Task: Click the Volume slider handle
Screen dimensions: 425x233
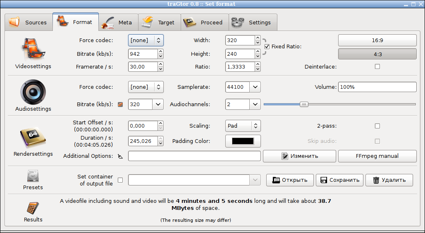Action: (304, 104)
